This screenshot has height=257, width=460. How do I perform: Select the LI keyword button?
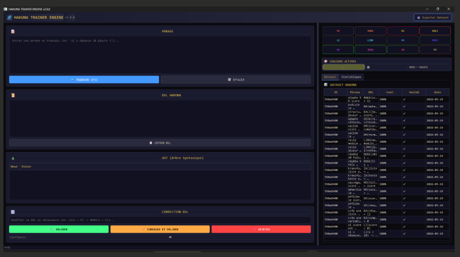tap(338, 40)
